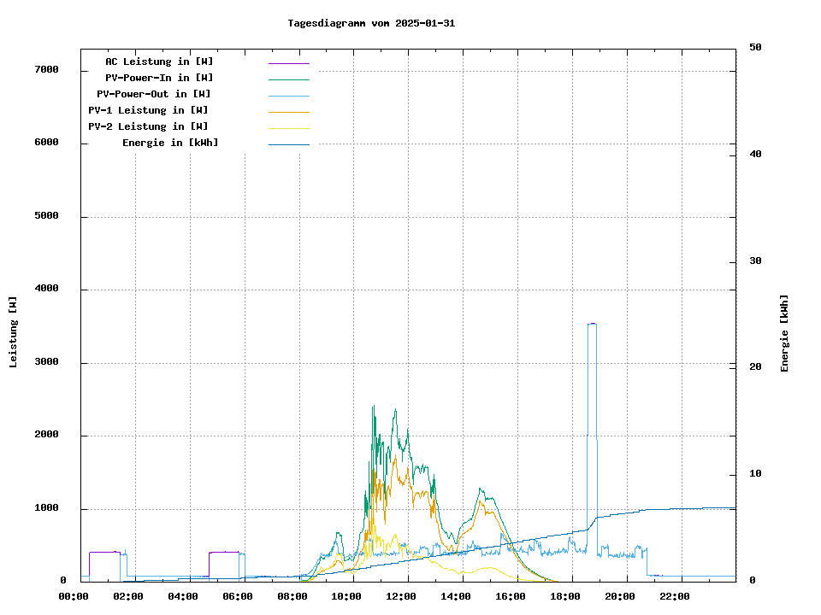Click the vertical Leistung [W] axis title
The image size is (821, 615).
[14, 332]
